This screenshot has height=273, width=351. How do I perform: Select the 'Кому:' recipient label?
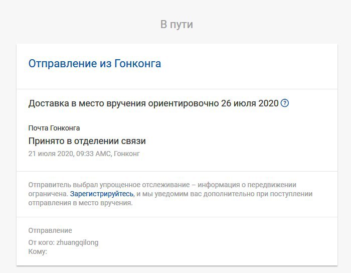(38, 251)
